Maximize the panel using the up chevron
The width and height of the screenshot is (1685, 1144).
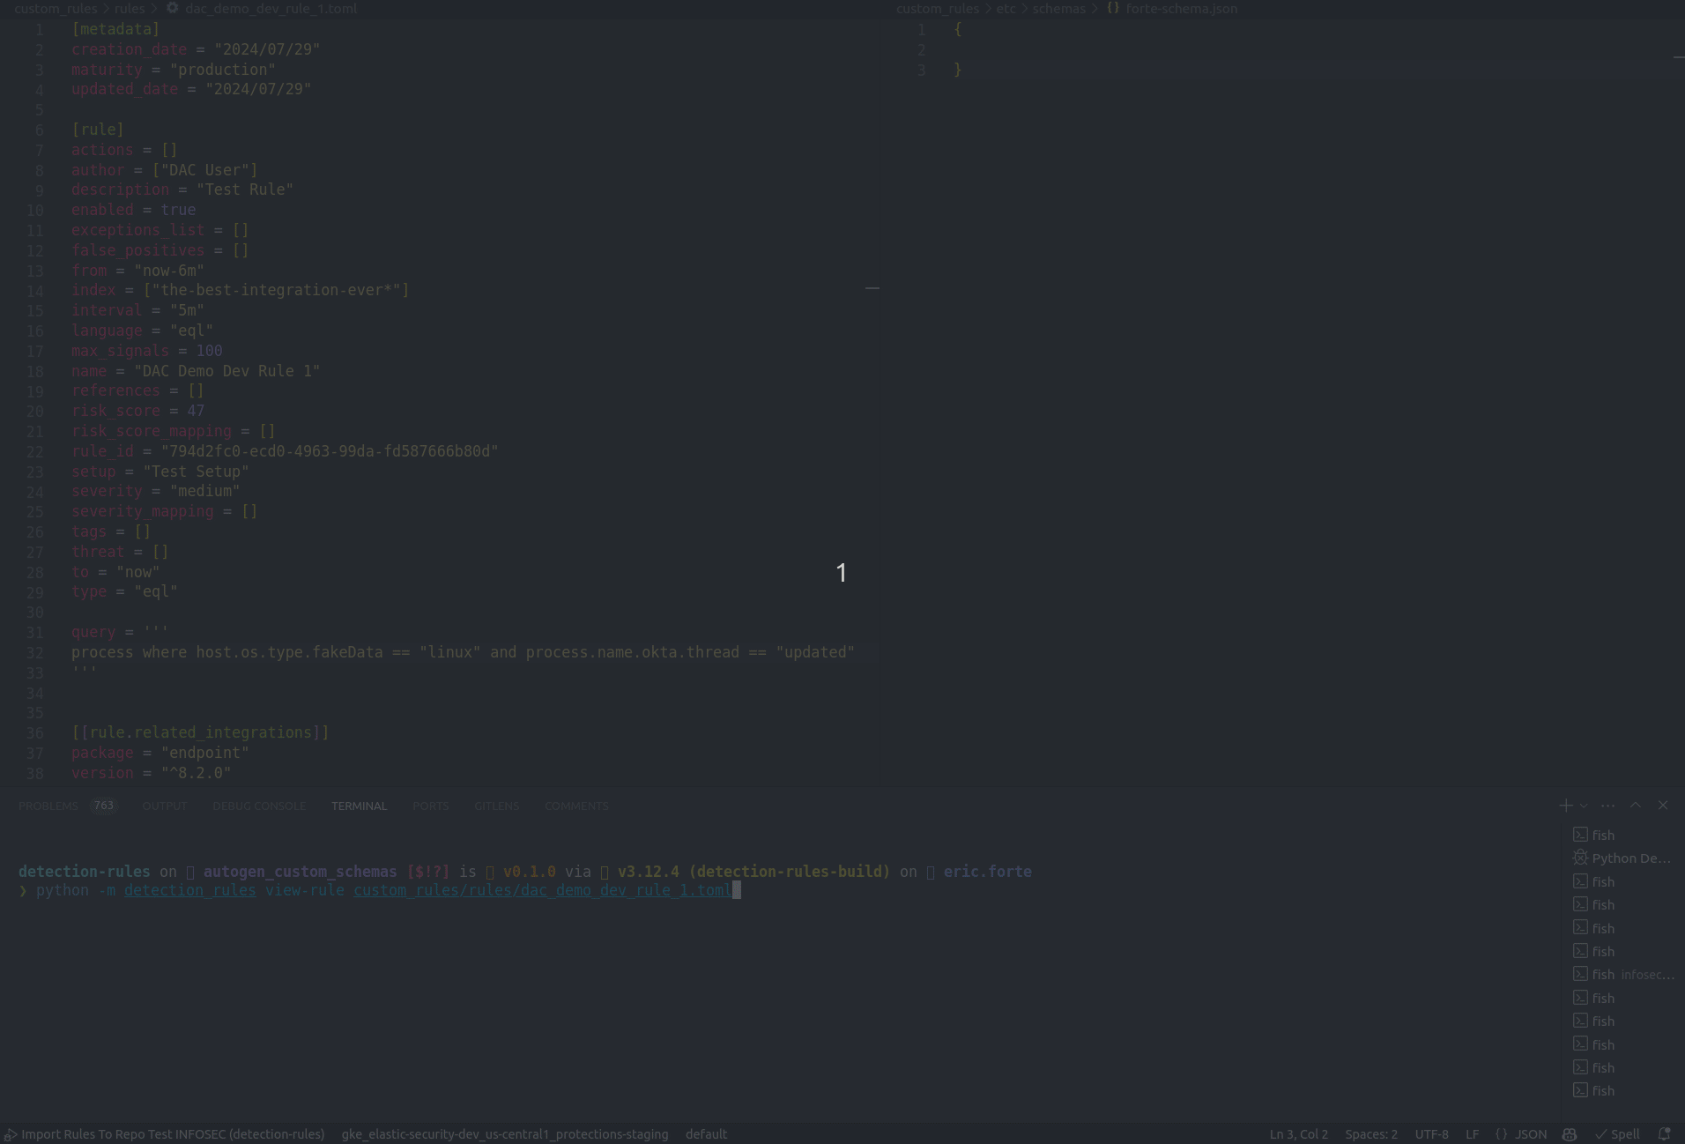pos(1635,806)
